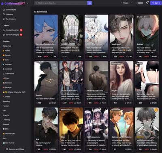Click the Following icon in sidebar

[4, 14]
